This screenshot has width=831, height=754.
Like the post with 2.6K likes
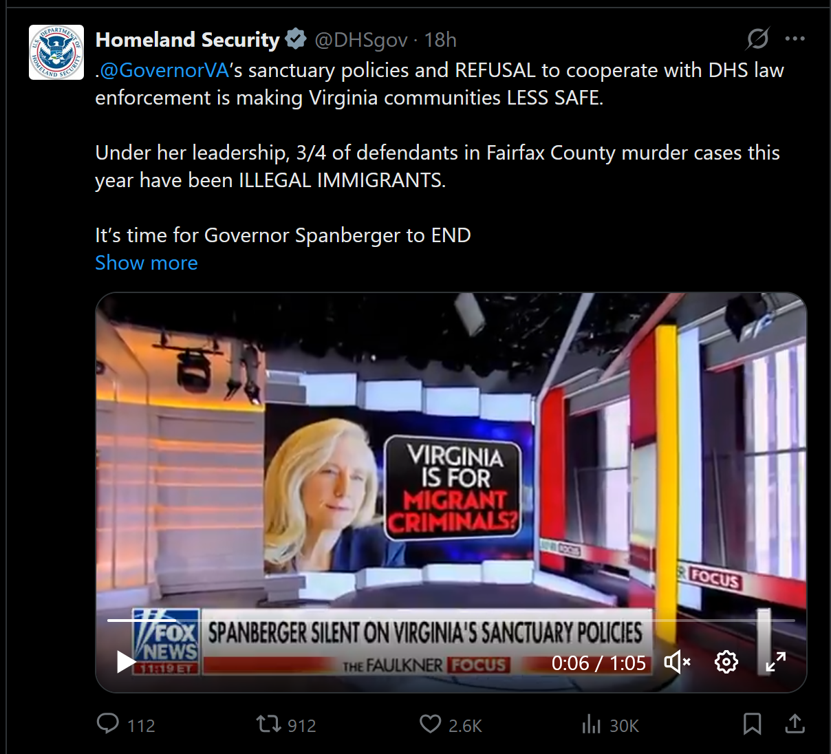click(x=431, y=724)
